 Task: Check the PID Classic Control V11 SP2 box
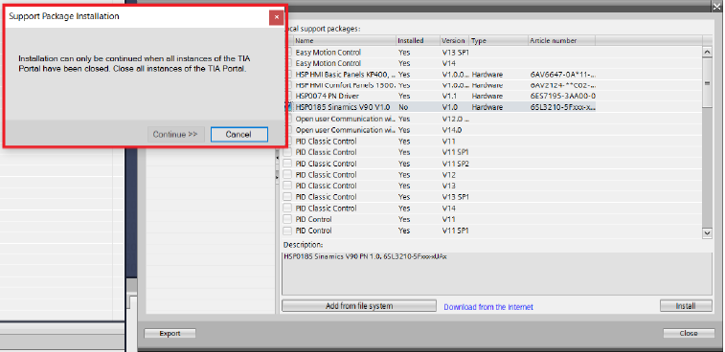tap(287, 164)
